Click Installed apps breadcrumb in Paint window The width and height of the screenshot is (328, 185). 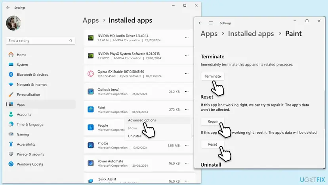pyautogui.click(x=251, y=34)
